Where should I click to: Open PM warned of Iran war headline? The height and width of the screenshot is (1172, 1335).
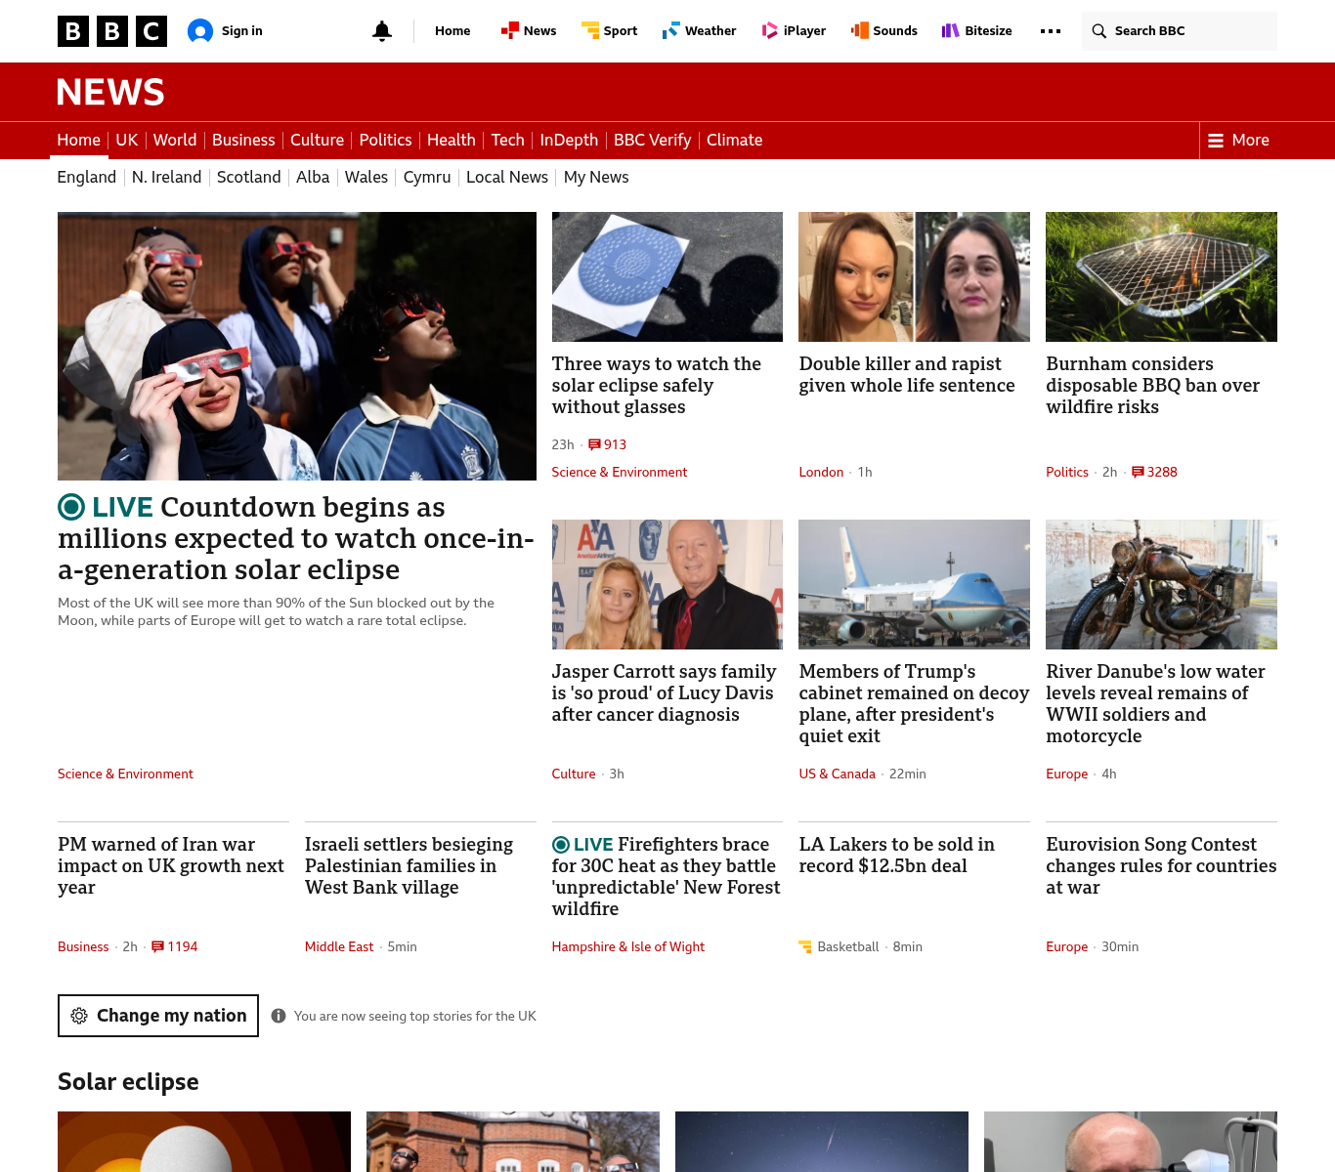[171, 866]
